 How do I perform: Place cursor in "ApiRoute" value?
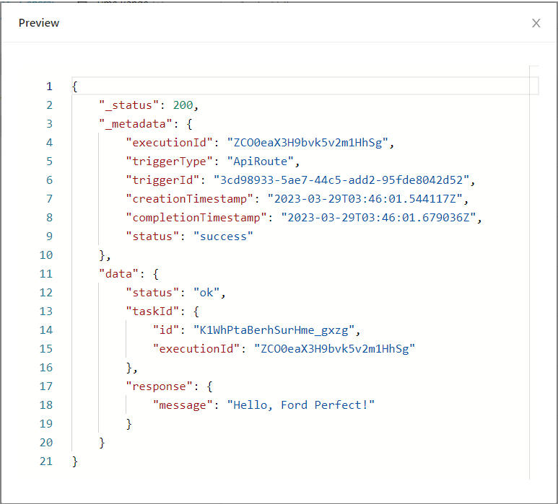[x=257, y=162]
